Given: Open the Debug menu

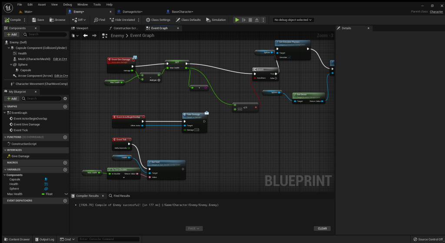Looking at the screenshot, I should click(x=67, y=4).
